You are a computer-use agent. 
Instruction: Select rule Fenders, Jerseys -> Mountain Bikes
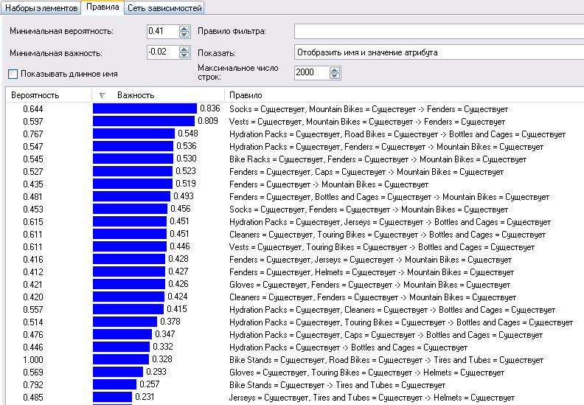point(371,260)
